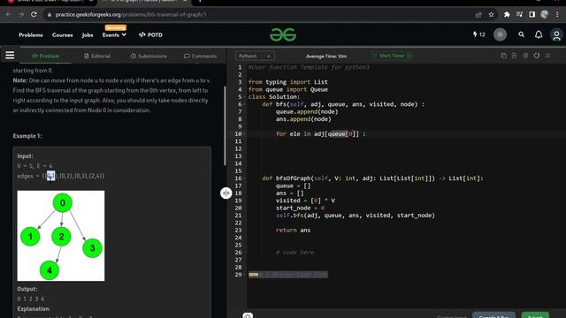Image resolution: width=566 pixels, height=318 pixels.
Task: Fold the for loop at line 10
Action: point(245,133)
